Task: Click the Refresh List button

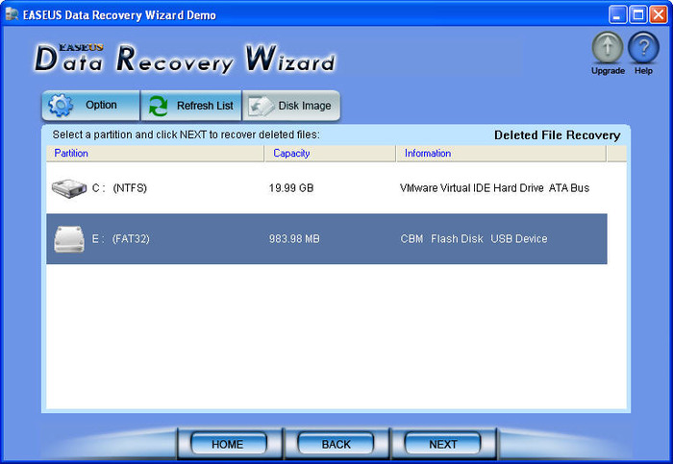Action: [x=191, y=105]
